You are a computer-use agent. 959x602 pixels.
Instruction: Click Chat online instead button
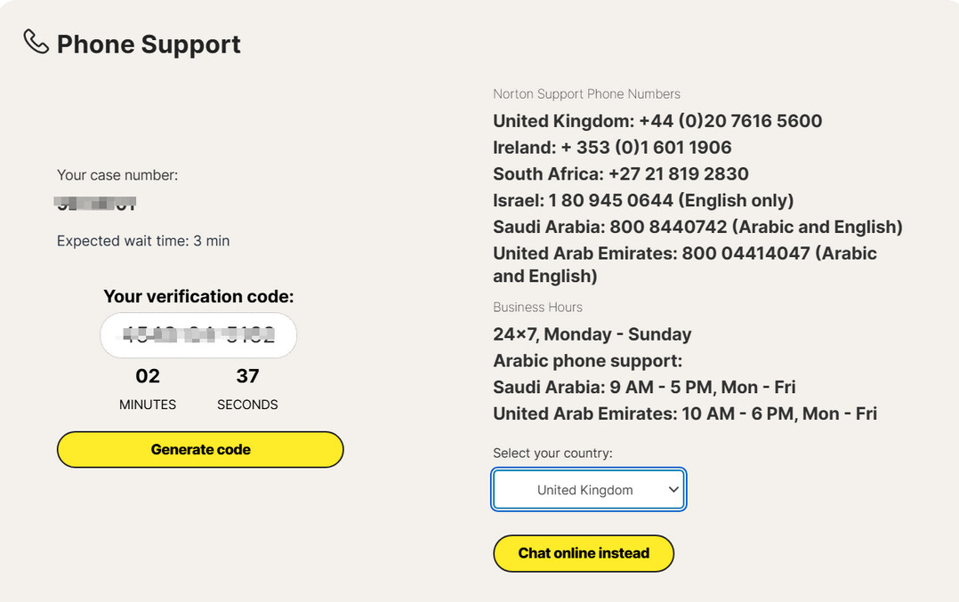click(584, 553)
